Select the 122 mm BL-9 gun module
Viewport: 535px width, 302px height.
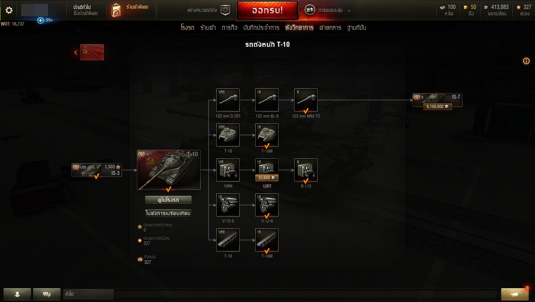click(267, 100)
